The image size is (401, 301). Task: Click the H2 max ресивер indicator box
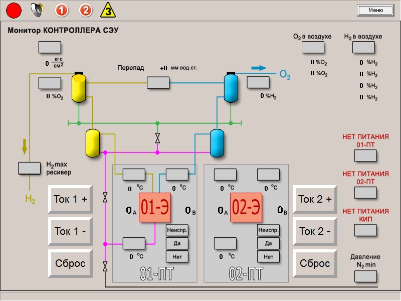click(29, 168)
